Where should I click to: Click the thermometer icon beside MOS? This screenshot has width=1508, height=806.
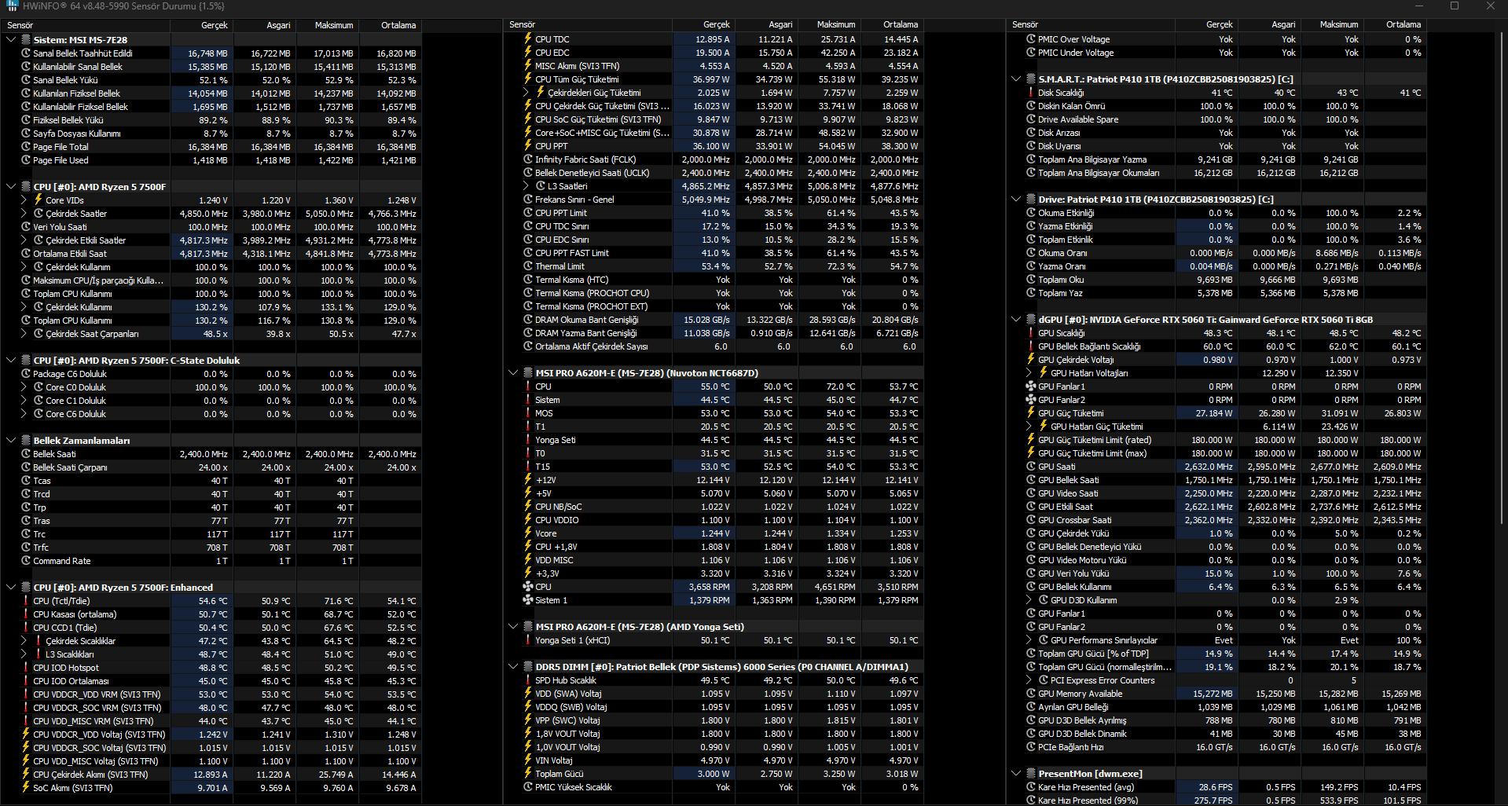[528, 413]
